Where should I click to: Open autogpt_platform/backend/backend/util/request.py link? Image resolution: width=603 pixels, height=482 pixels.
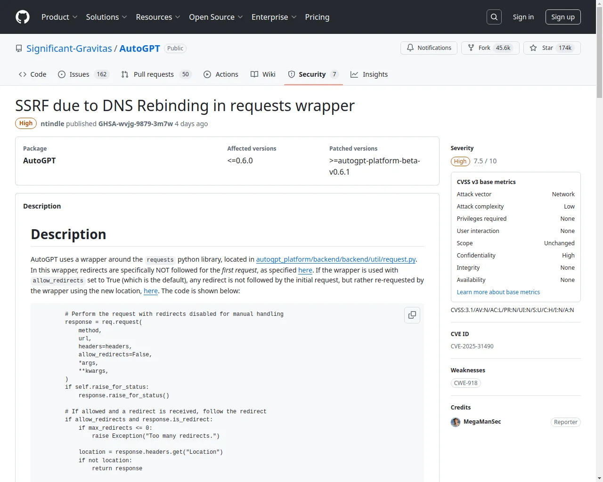(x=336, y=259)
